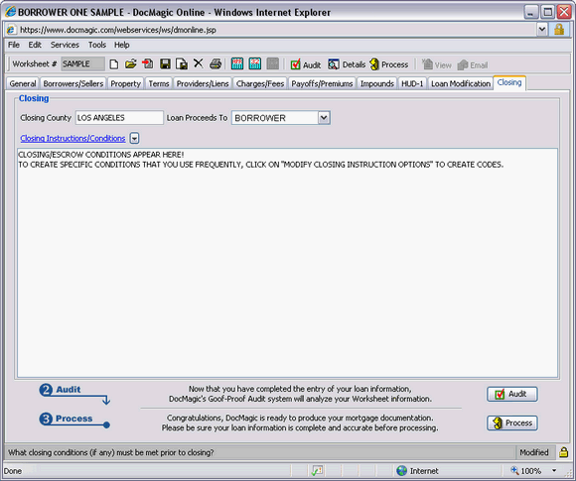This screenshot has height=481, width=576.
Task: Open Details from the toolbar
Action: [347, 64]
